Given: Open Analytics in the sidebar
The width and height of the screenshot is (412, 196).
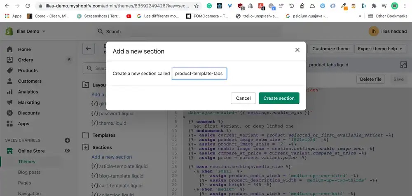Looking at the screenshot, I should coord(28,92).
